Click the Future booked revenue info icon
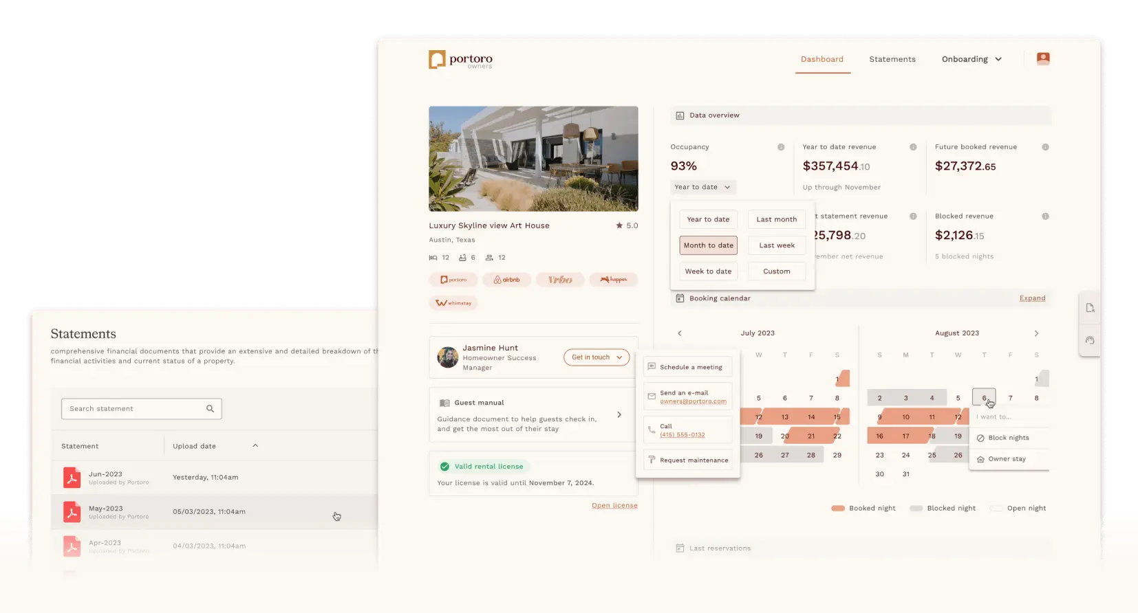 point(1045,147)
